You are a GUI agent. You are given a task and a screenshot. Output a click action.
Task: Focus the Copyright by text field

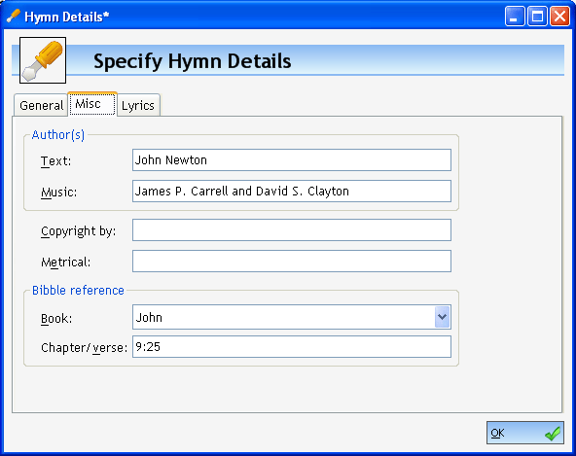point(292,230)
